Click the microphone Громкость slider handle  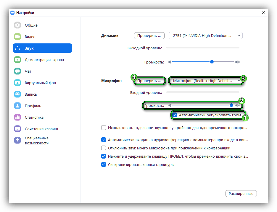(x=231, y=105)
